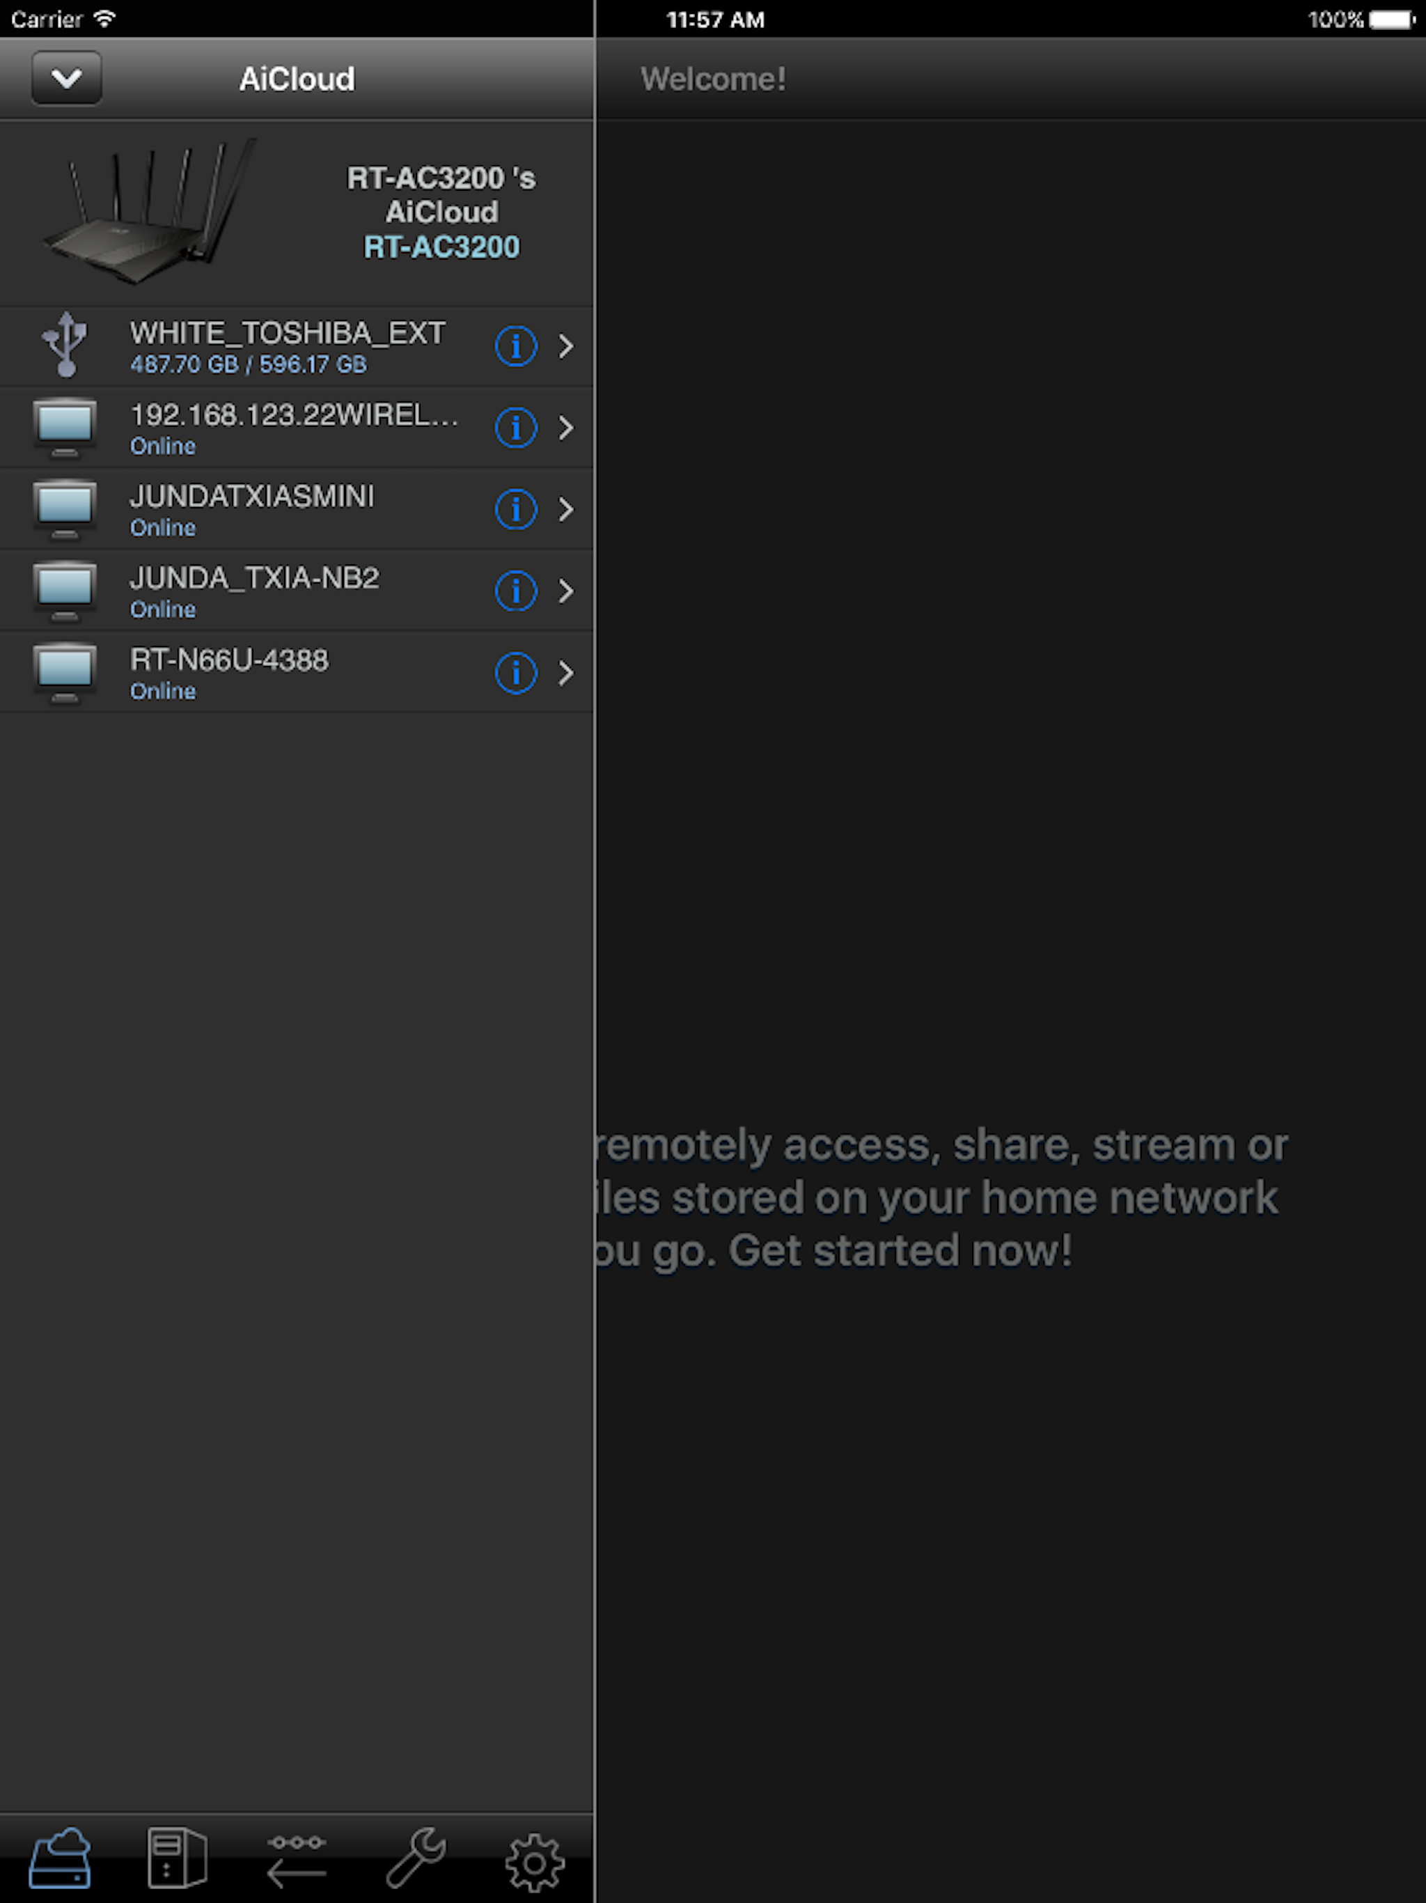Tap the Welcome! header text

click(713, 79)
